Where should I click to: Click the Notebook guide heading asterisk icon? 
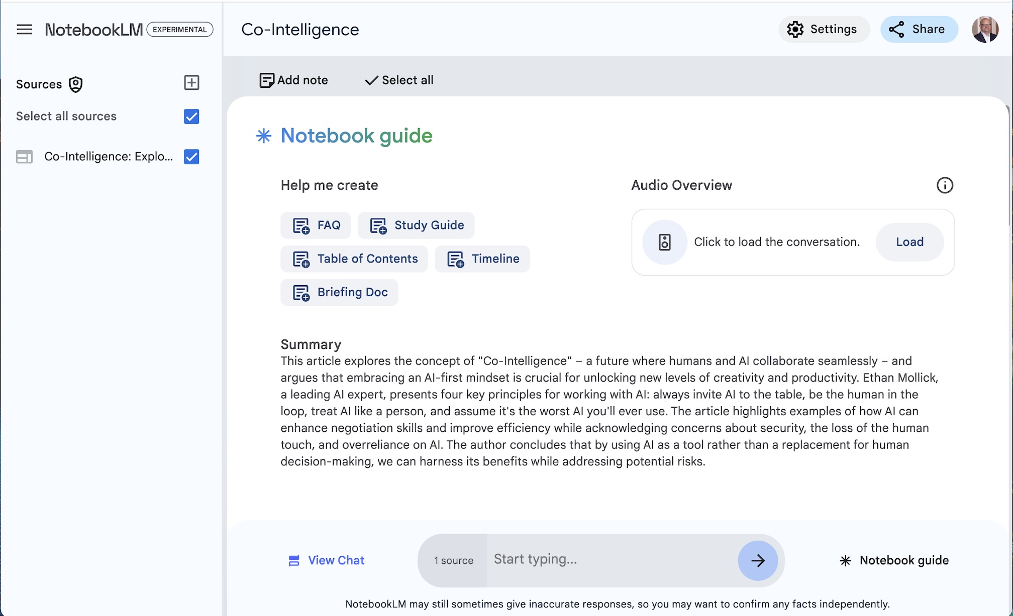[x=263, y=136]
